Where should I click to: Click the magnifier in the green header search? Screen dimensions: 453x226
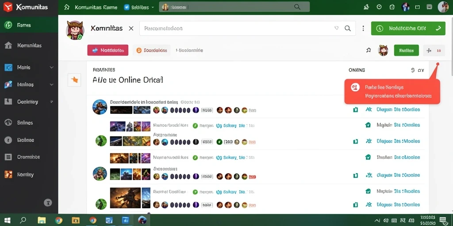coord(297,7)
